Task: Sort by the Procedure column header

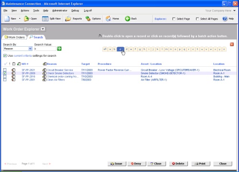Action: tap(105, 64)
